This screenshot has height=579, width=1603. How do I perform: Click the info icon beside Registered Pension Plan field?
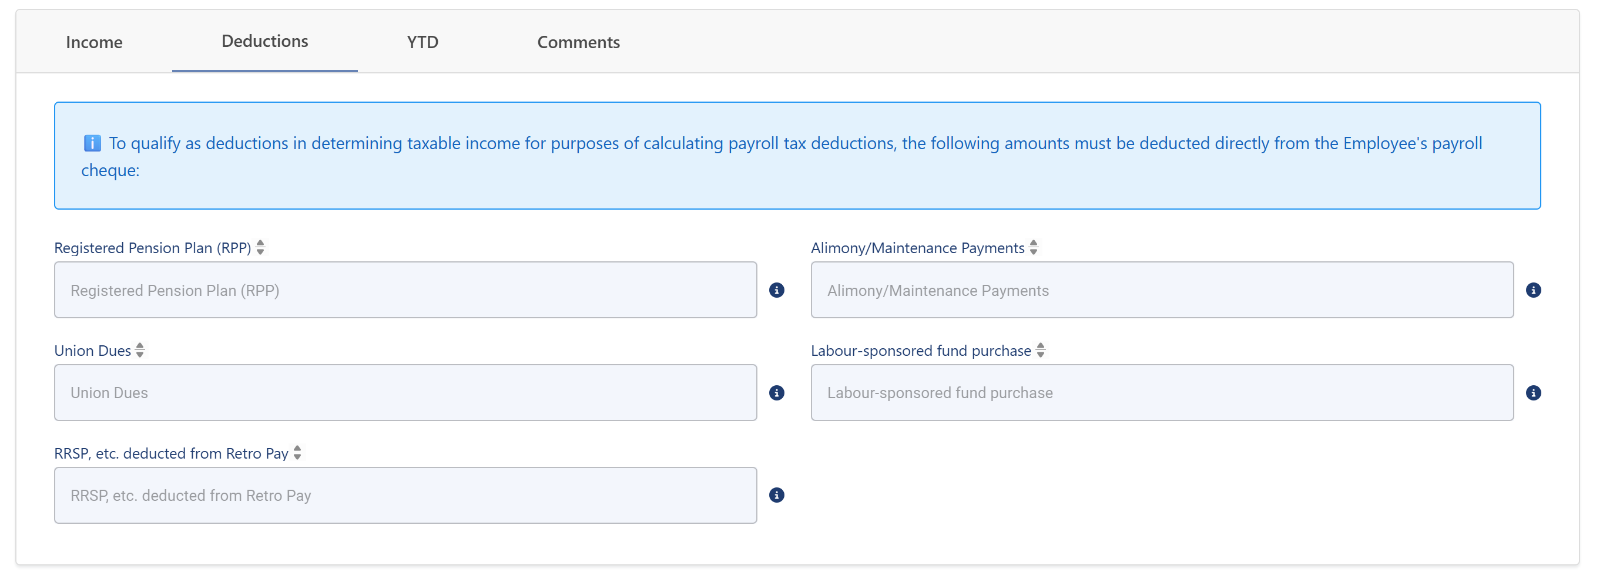[x=777, y=291]
